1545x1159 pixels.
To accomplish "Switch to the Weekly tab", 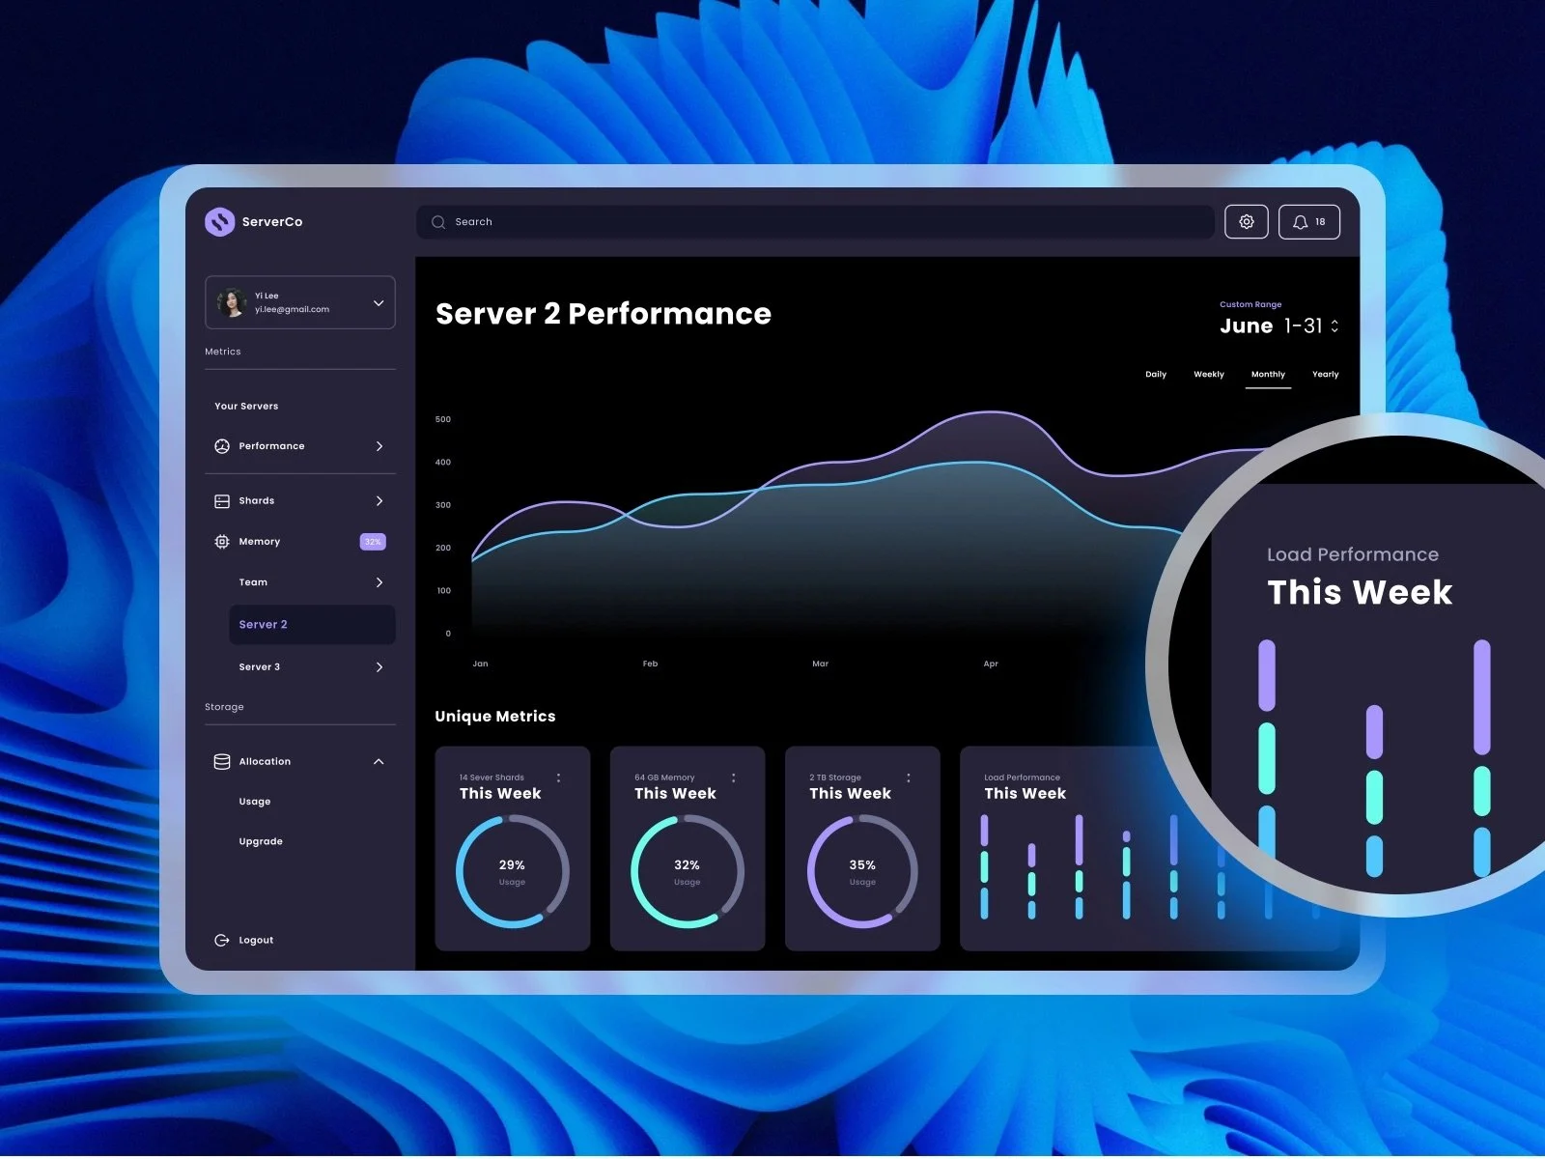I will [x=1209, y=375].
